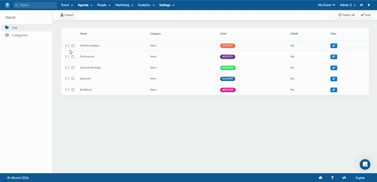Select Categories in the Track sidebar
This screenshot has width=377, height=182.
coord(26,35)
